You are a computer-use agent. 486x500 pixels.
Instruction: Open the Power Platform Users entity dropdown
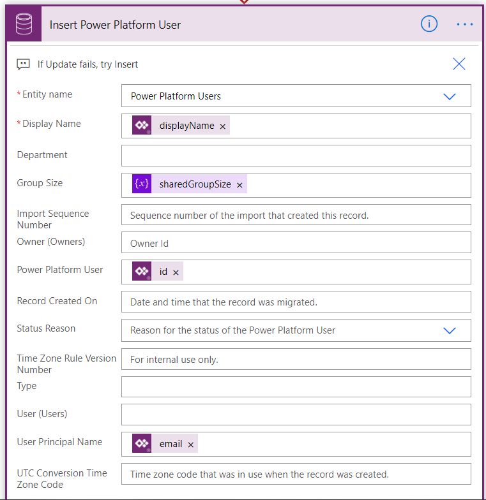point(296,96)
